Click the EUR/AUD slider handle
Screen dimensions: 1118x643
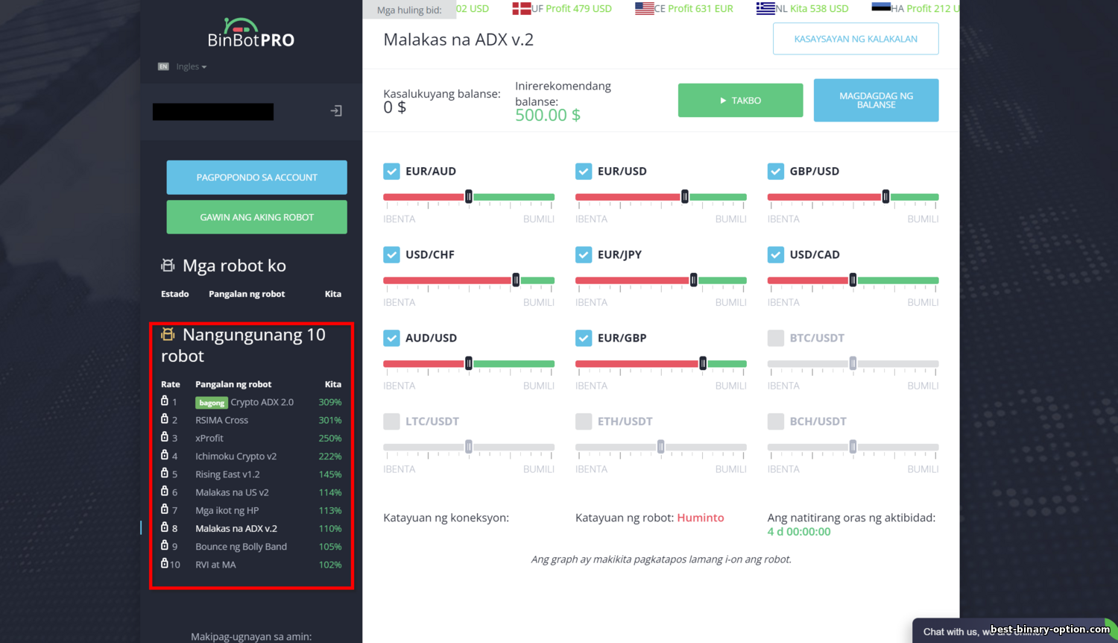(469, 197)
